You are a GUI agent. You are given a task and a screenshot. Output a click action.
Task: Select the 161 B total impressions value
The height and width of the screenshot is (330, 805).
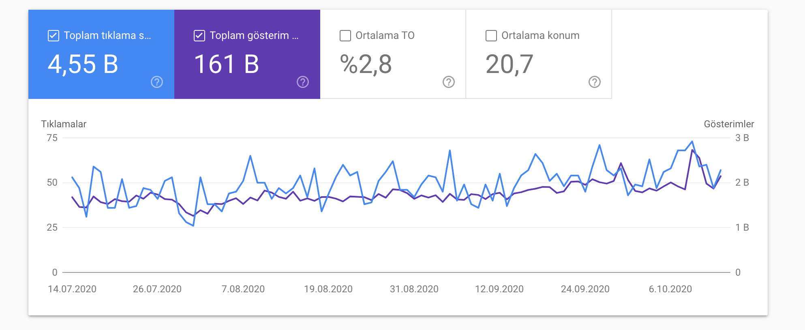tap(227, 64)
